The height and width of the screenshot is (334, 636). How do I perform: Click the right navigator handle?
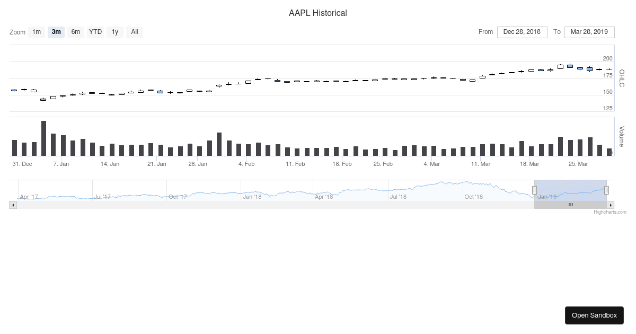pyautogui.click(x=606, y=190)
